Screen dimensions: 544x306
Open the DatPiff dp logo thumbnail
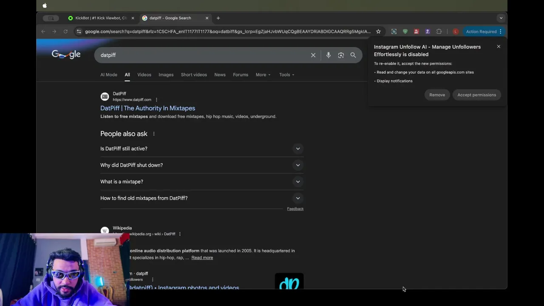(289, 281)
